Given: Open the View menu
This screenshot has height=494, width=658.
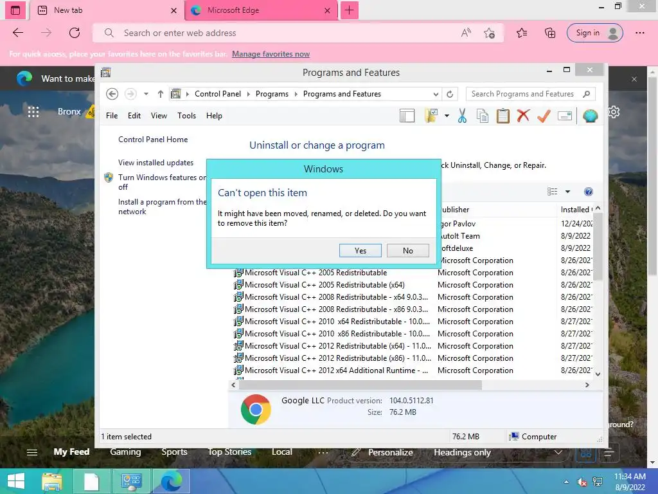Looking at the screenshot, I should [159, 116].
